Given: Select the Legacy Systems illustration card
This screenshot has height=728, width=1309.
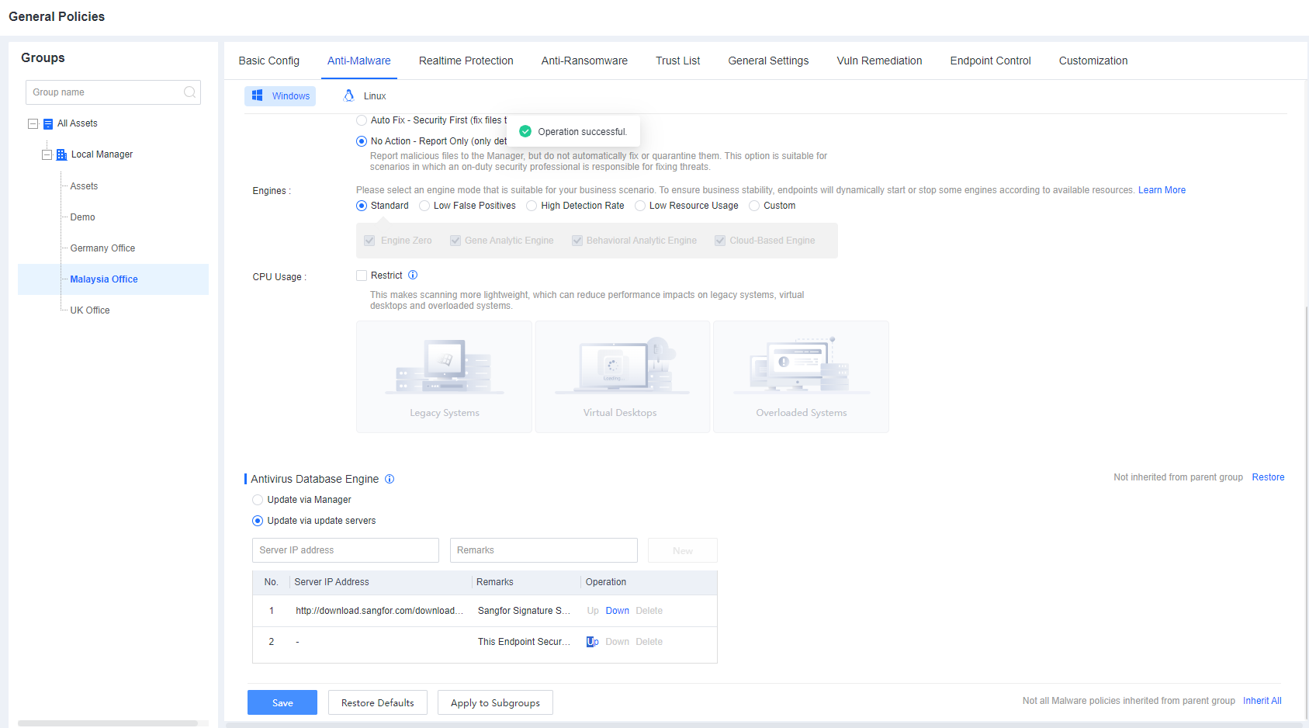Looking at the screenshot, I should (x=444, y=376).
